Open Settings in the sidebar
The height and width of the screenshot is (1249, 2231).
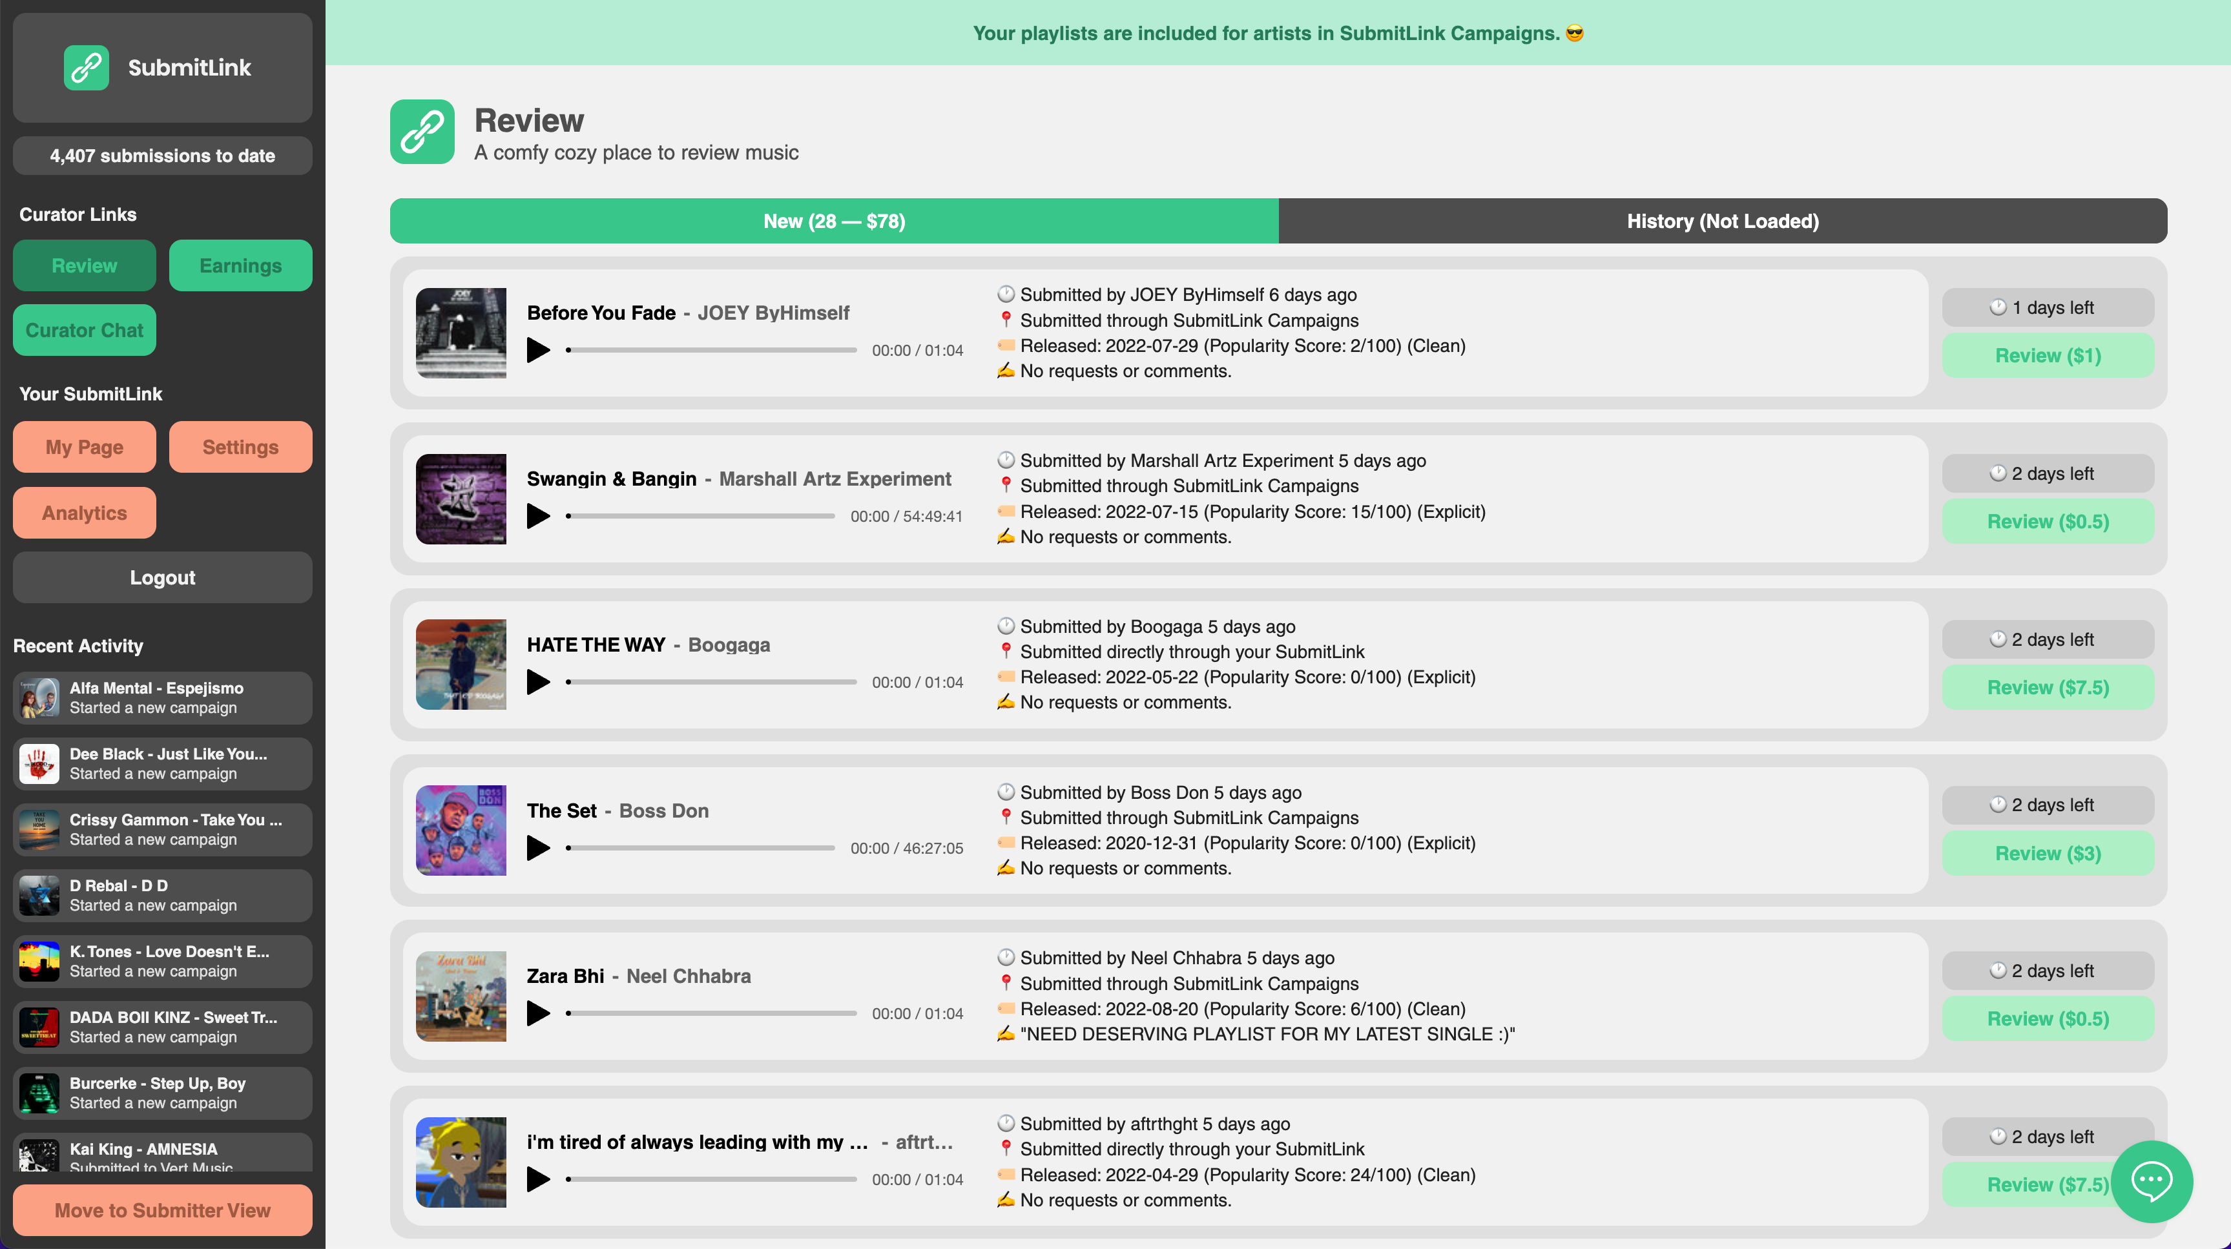(x=241, y=447)
